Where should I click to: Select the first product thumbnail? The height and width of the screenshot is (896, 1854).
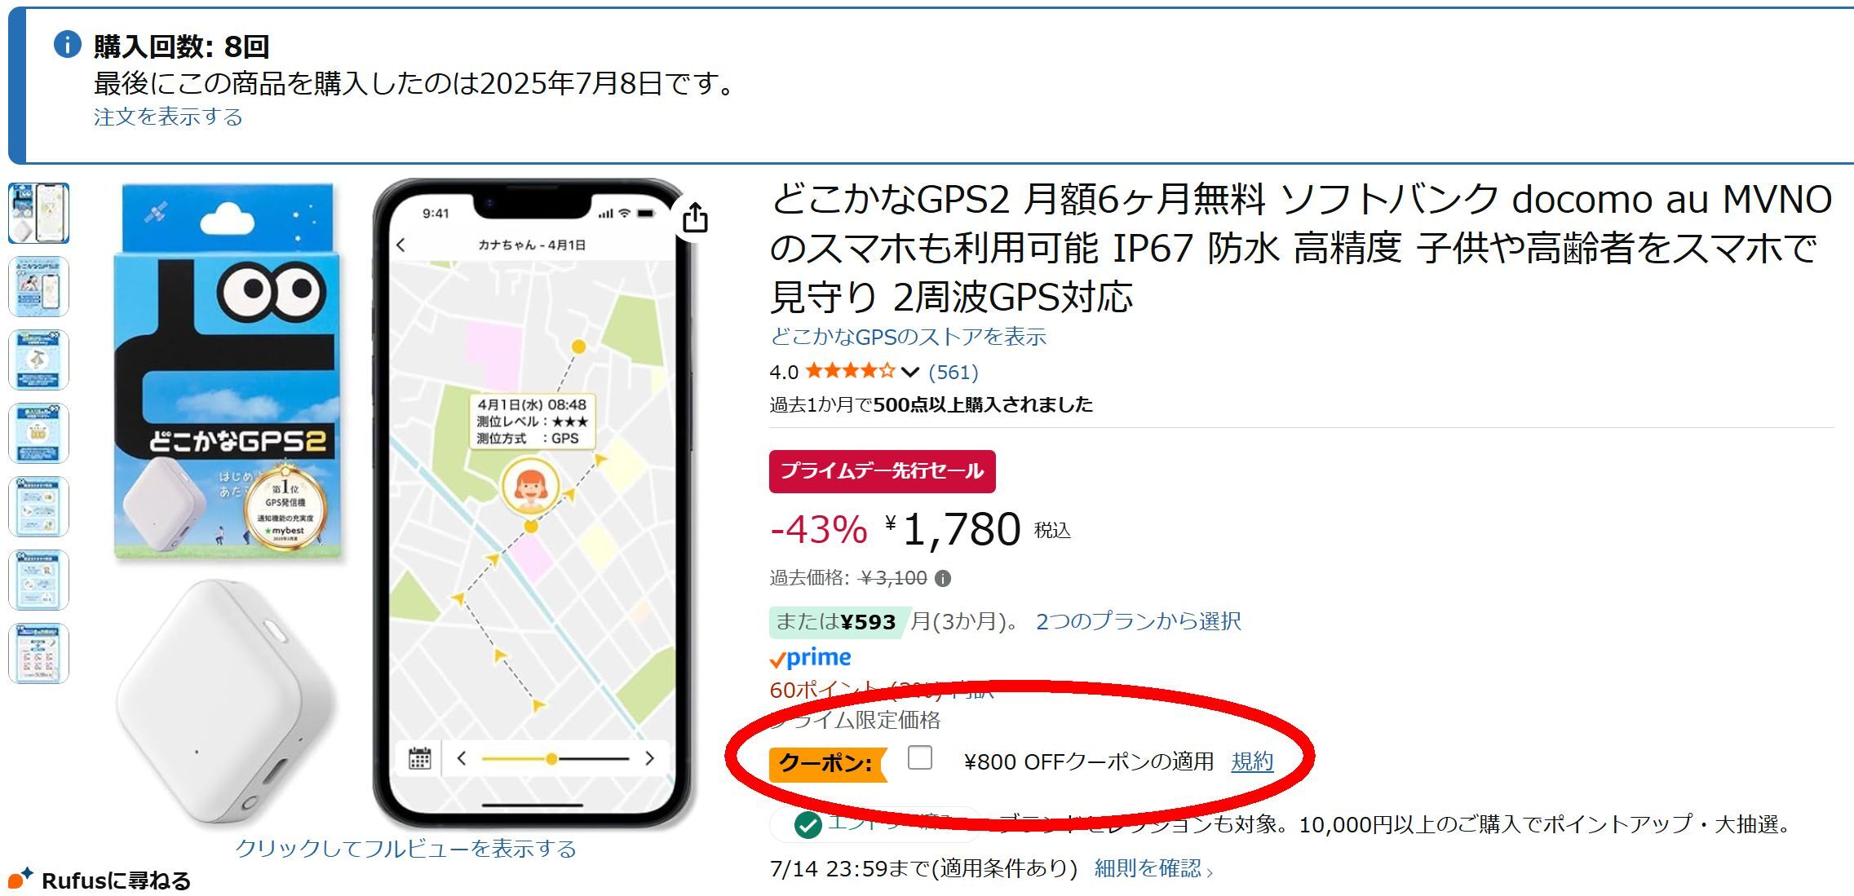(38, 213)
